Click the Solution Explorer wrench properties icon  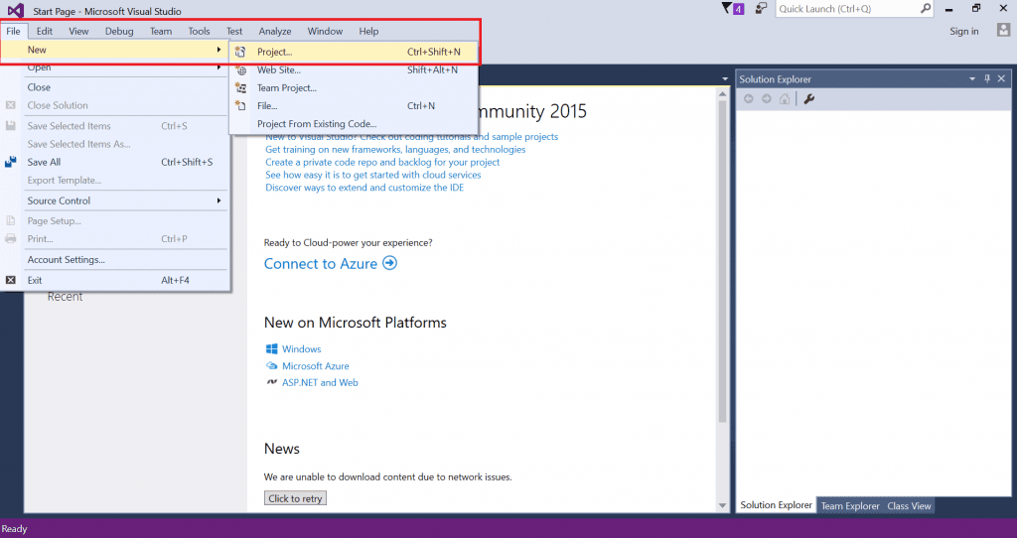pyautogui.click(x=809, y=98)
